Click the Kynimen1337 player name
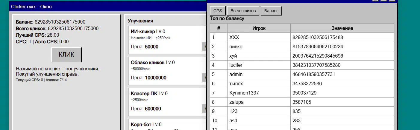The image size is (420, 130). point(244,93)
